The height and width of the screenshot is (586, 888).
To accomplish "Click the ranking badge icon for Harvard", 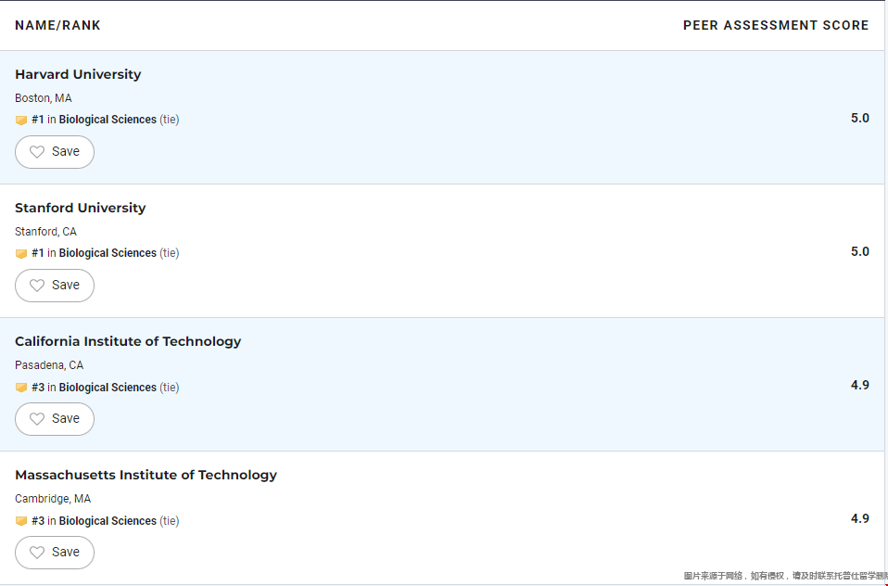I will [x=21, y=121].
